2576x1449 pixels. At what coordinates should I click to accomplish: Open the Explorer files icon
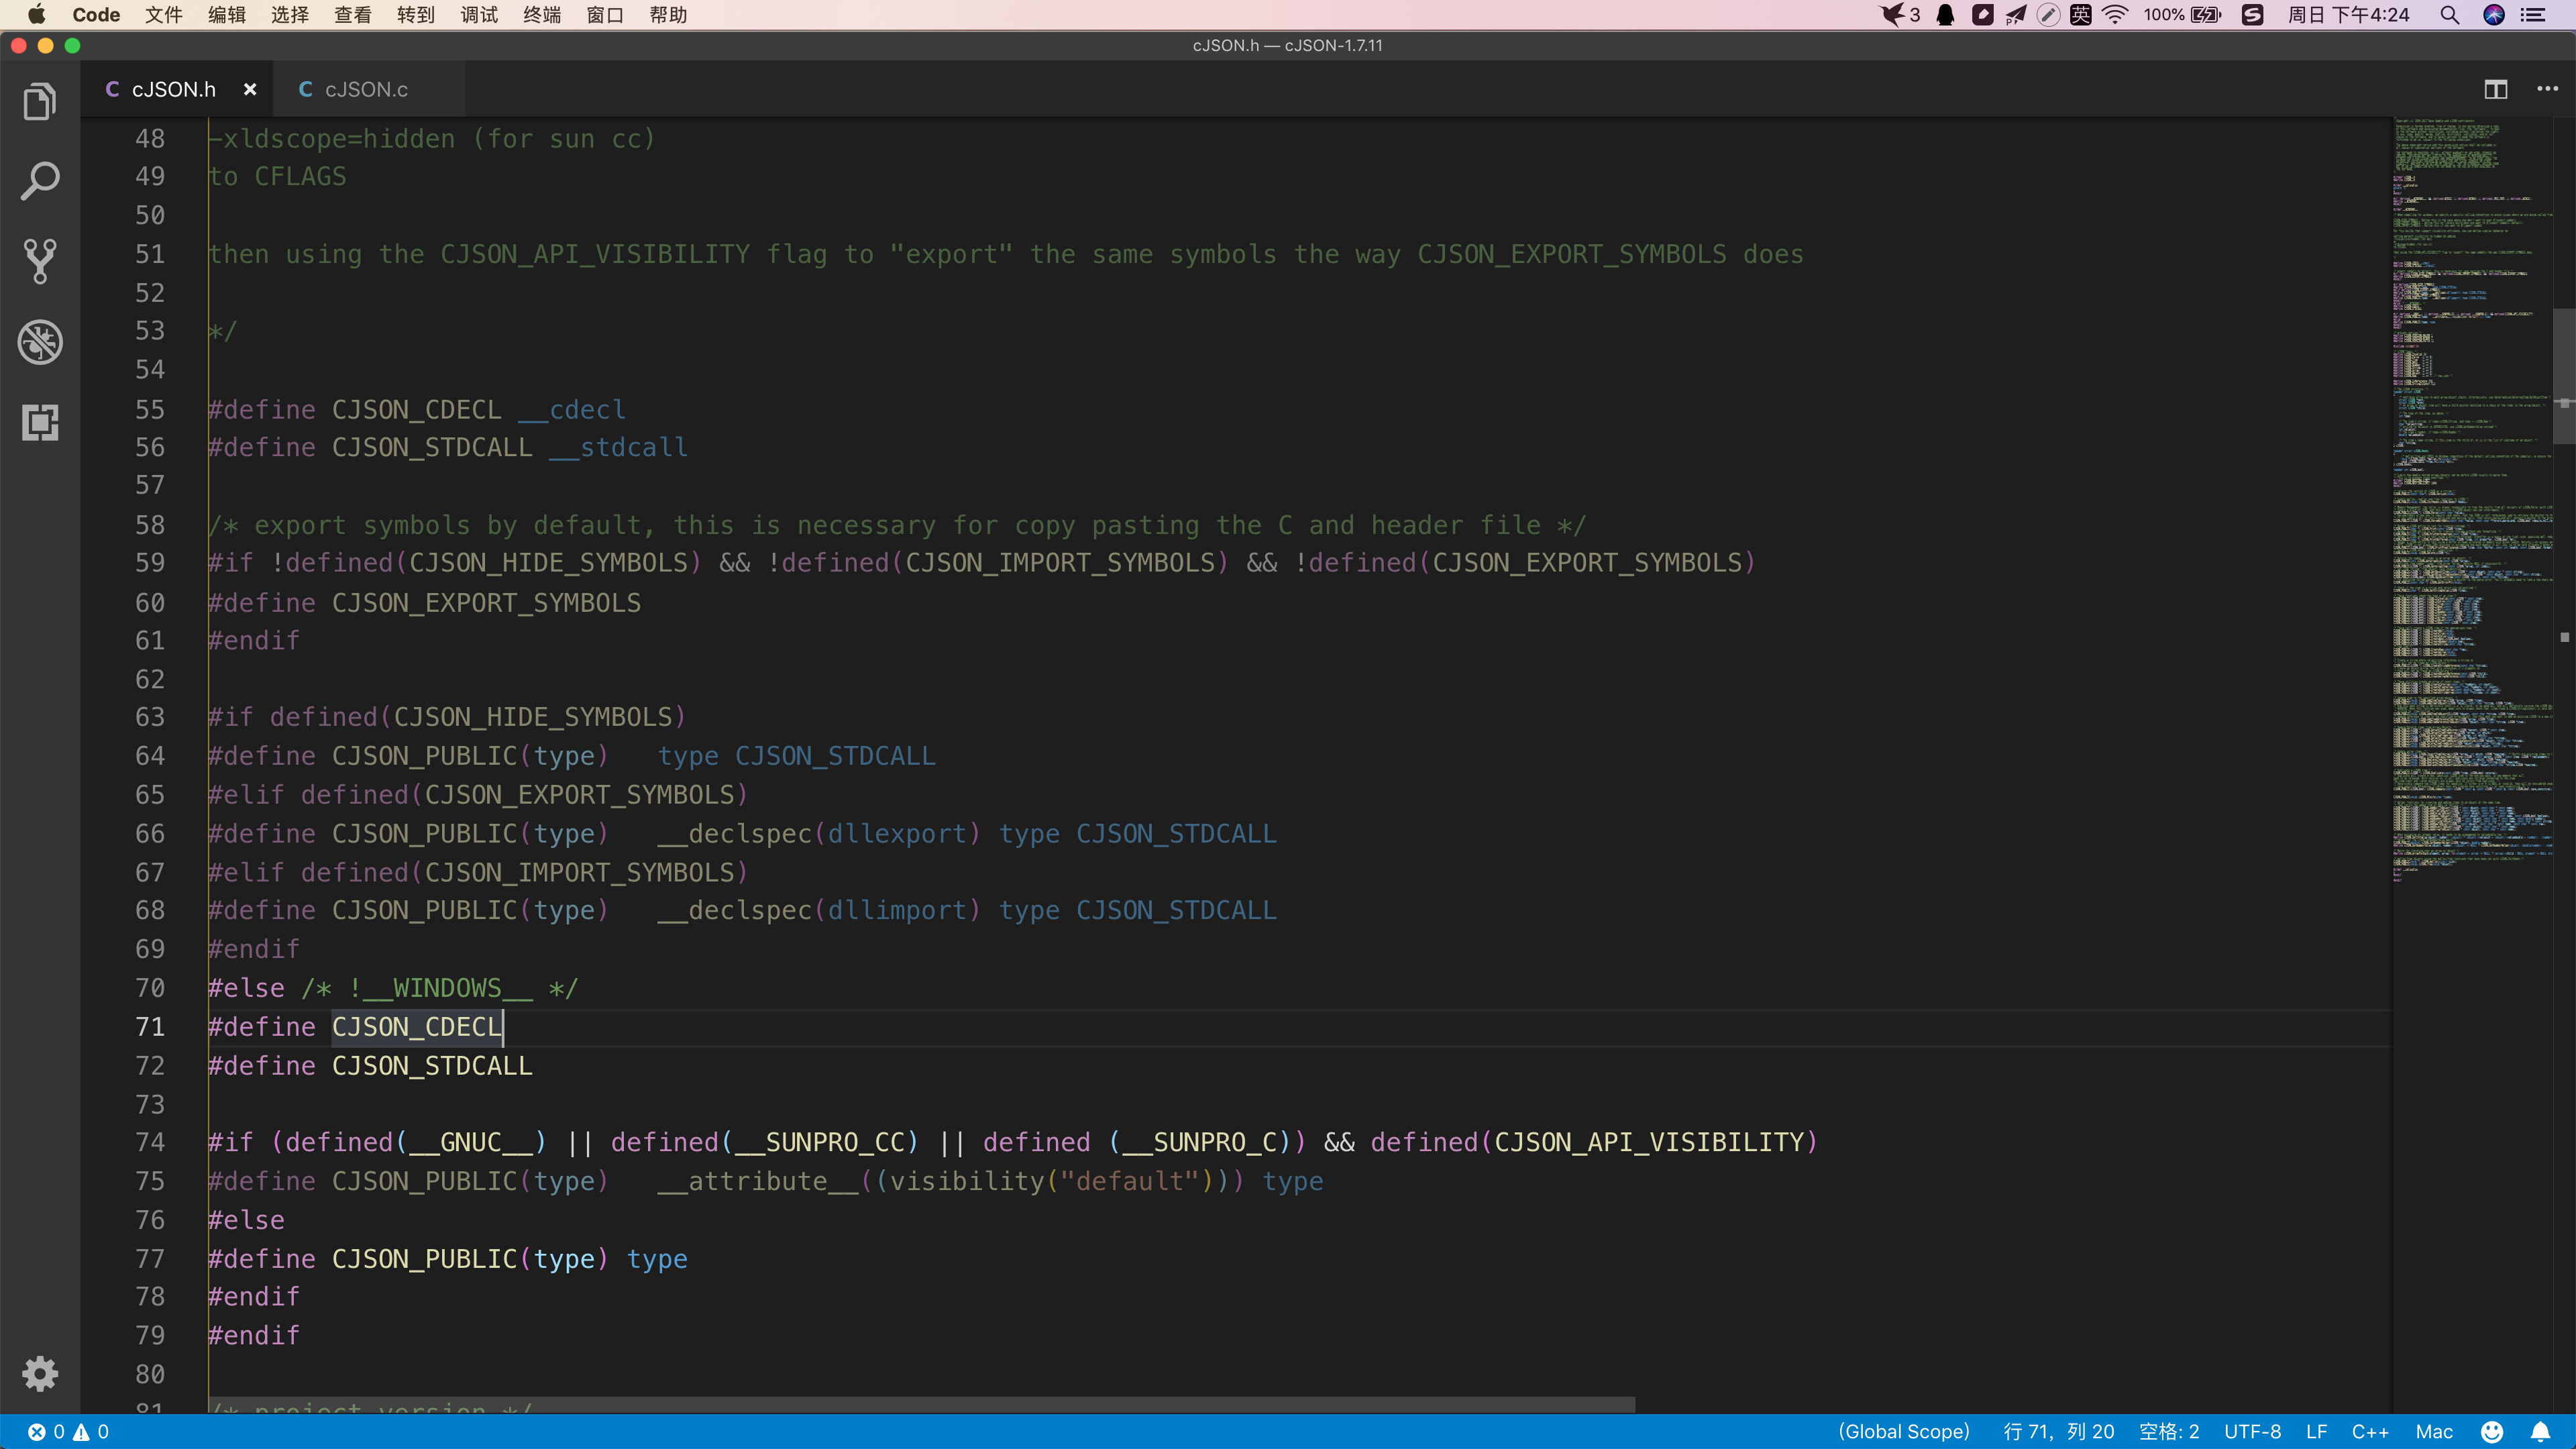[40, 102]
